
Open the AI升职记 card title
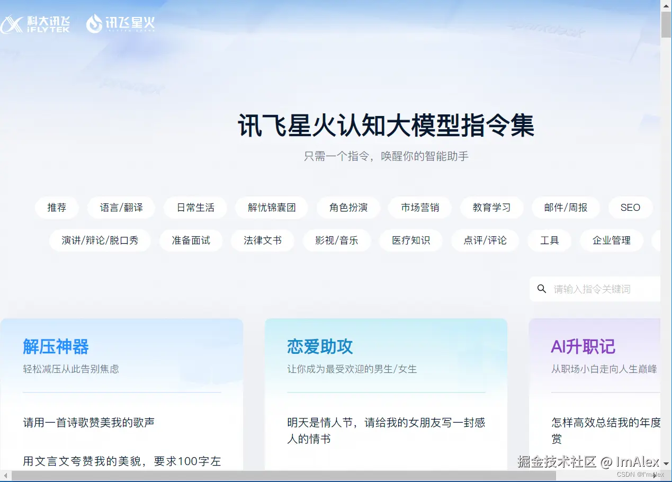(583, 347)
